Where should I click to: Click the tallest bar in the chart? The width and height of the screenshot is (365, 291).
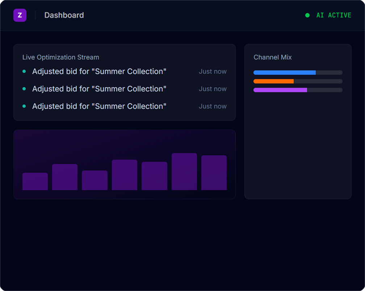(184, 172)
